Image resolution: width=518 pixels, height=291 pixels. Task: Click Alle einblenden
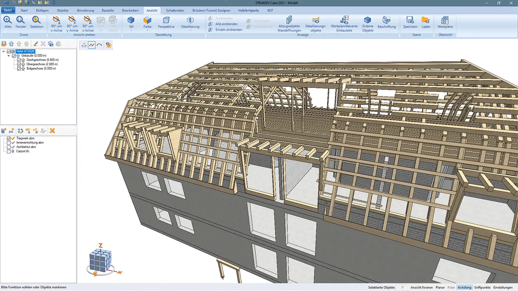(x=226, y=24)
